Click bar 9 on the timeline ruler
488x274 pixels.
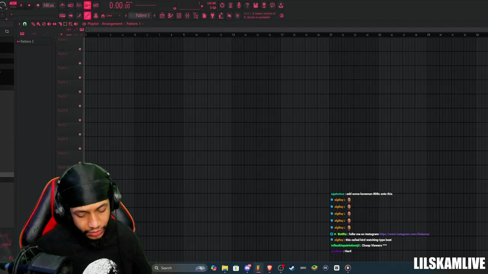(x=183, y=35)
